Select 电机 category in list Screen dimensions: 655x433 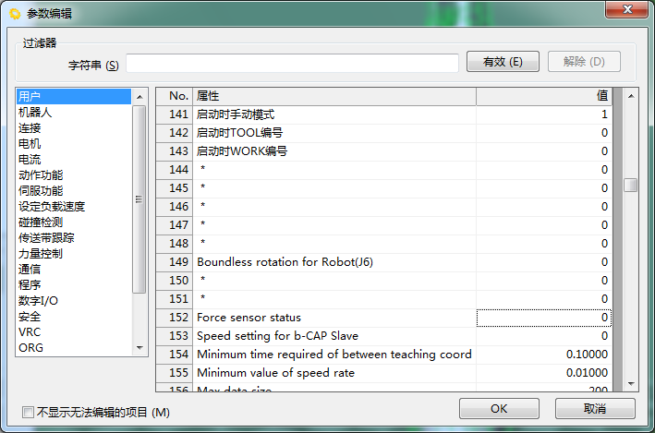[x=30, y=143]
